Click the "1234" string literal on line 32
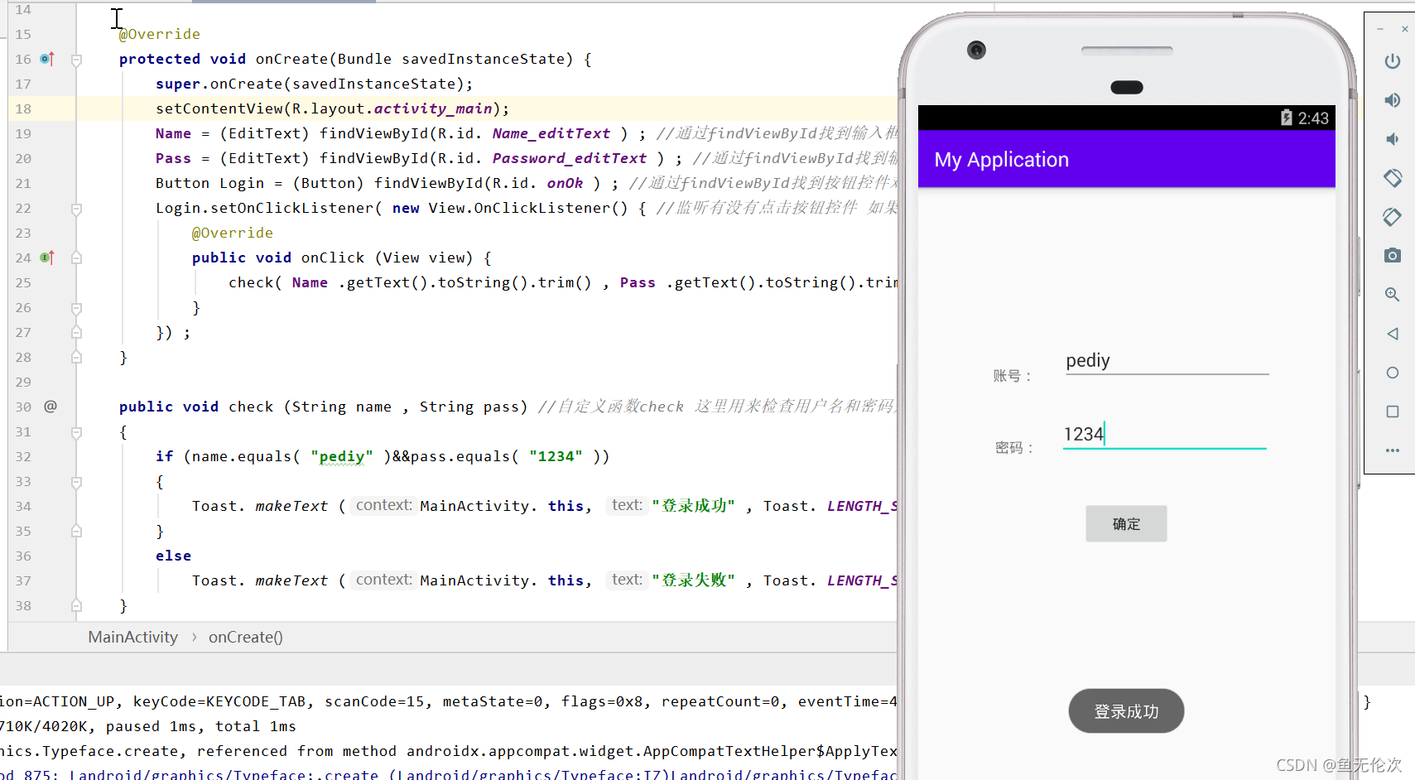The height and width of the screenshot is (780, 1415). [x=556, y=456]
